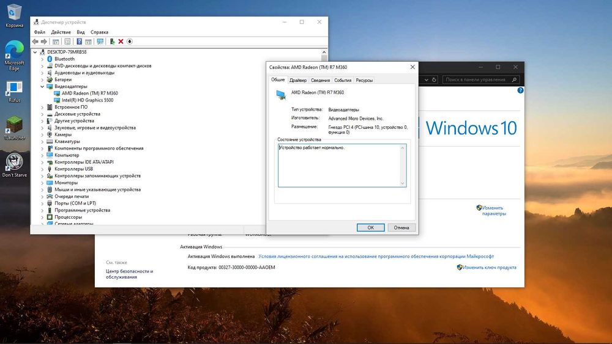Open the Вид menu
This screenshot has height=344, width=612.
[x=80, y=32]
